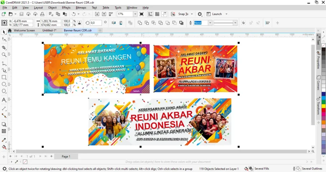Viewport: 326px width, 172px height.
Task: Apply the yellow palette swatch
Action: tap(324, 106)
